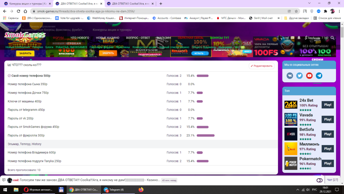344x194 pixels.
Task: Play at BetSofa
Action: pos(328,134)
